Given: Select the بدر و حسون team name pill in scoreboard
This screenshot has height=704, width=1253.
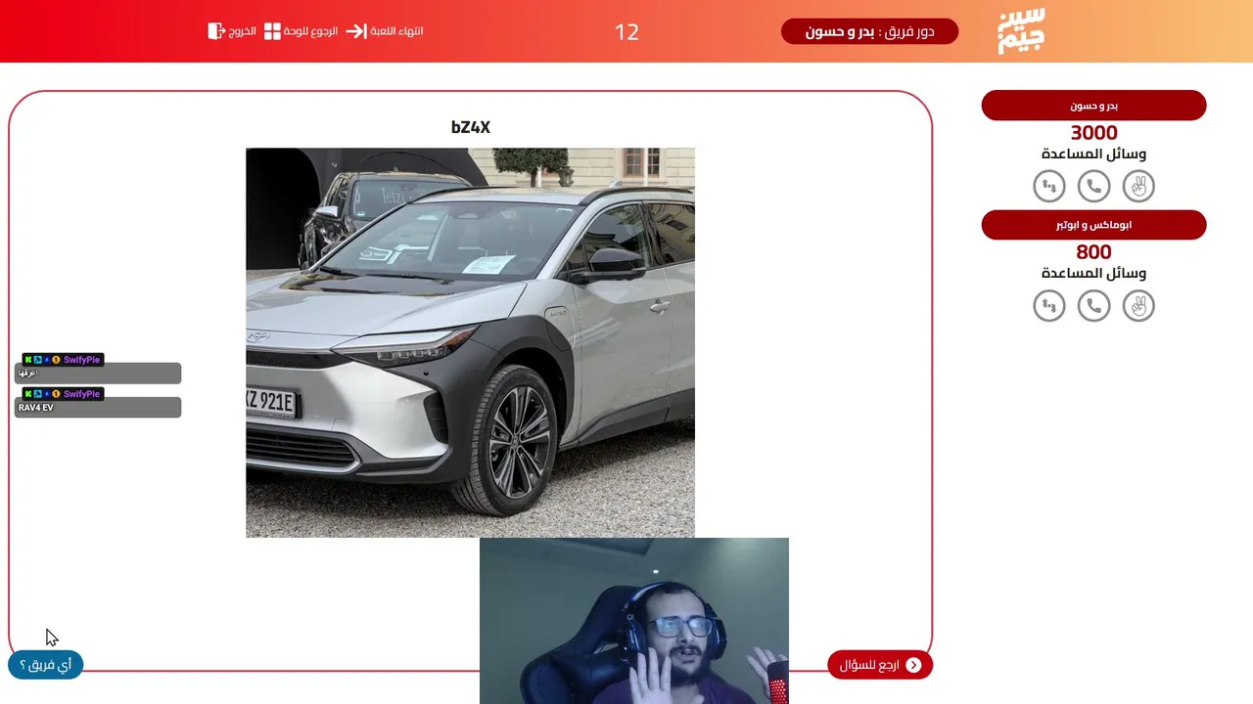Looking at the screenshot, I should click(1093, 106).
